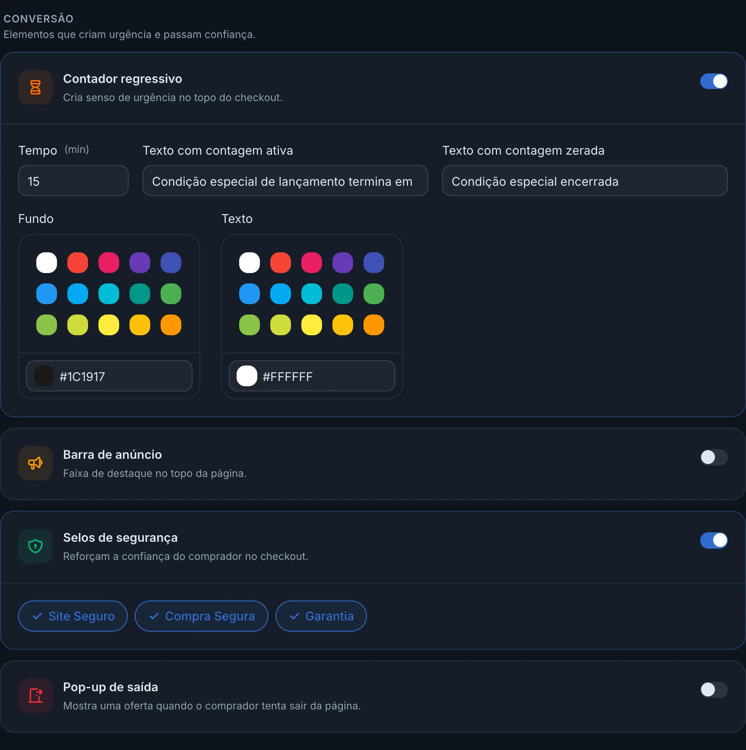The width and height of the screenshot is (746, 750).
Task: Click the #1C1917 hex color field
Action: click(x=109, y=376)
